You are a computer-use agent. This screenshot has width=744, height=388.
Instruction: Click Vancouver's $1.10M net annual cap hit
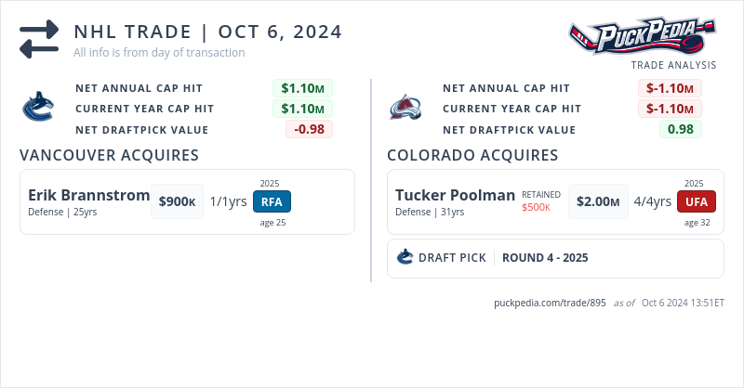[302, 88]
